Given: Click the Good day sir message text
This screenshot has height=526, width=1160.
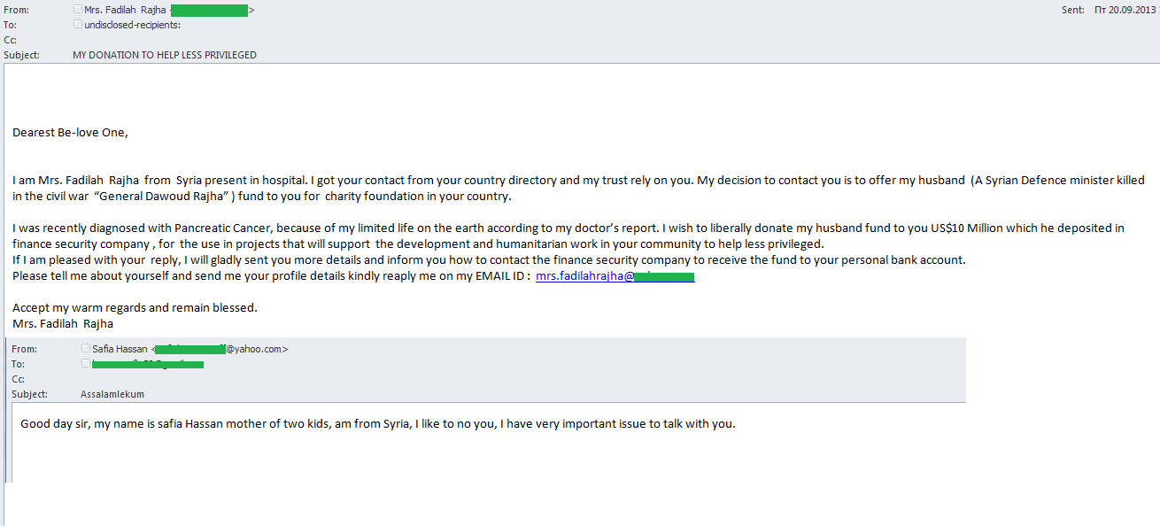Looking at the screenshot, I should 378,423.
